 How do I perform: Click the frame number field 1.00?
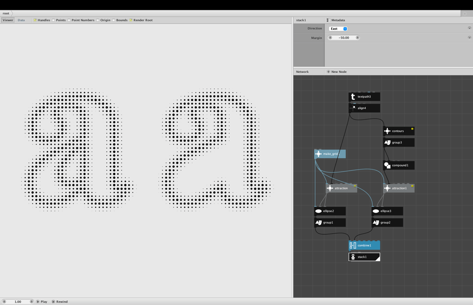click(x=18, y=301)
